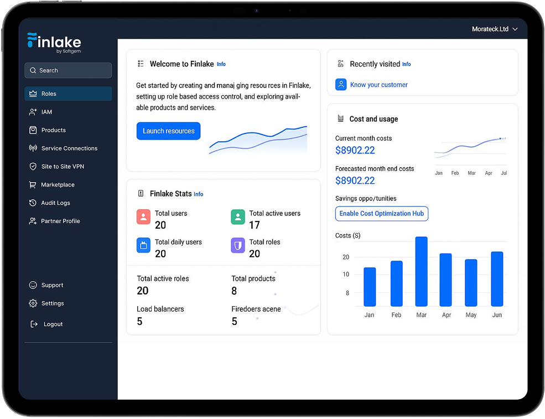Click the Total roles shield icon
545x419 pixels.
tap(238, 246)
